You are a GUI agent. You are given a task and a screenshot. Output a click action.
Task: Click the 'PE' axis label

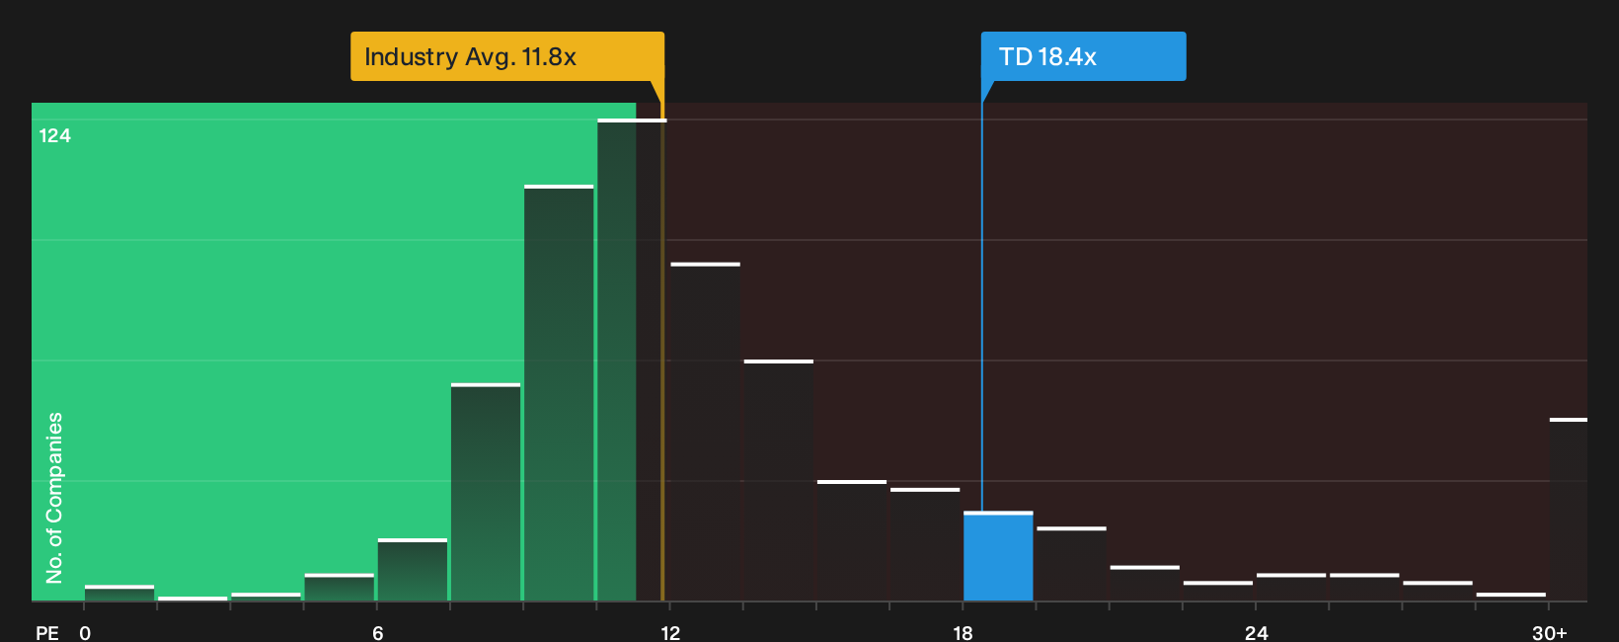47,633
